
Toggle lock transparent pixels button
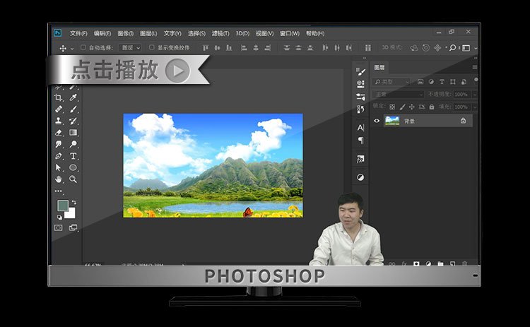392,107
